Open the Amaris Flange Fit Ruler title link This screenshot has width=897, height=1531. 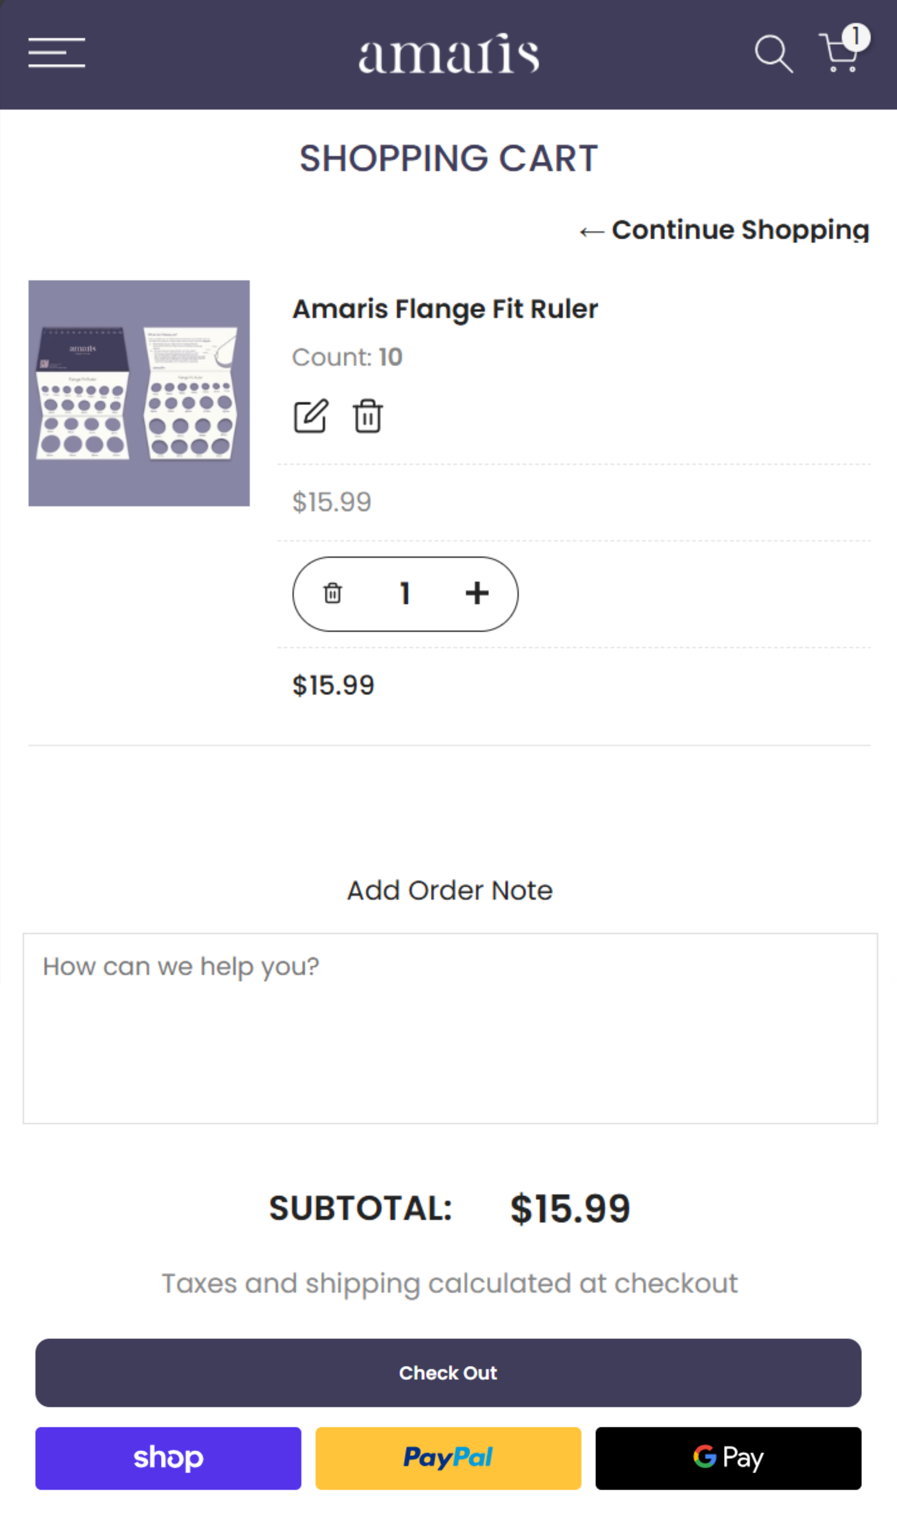(445, 309)
